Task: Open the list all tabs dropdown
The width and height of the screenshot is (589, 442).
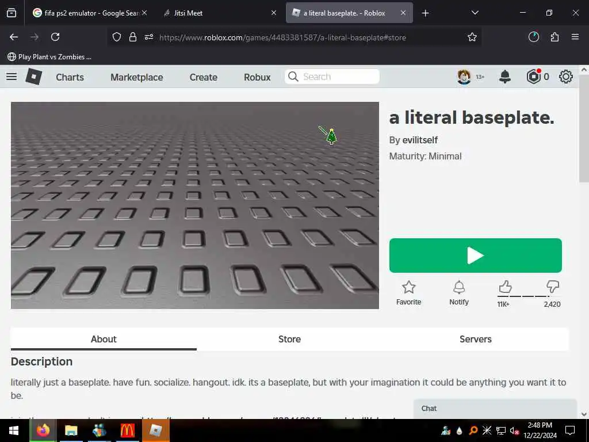Action: [x=475, y=13]
